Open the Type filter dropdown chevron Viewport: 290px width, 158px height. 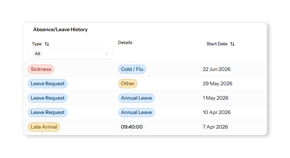[x=106, y=54]
